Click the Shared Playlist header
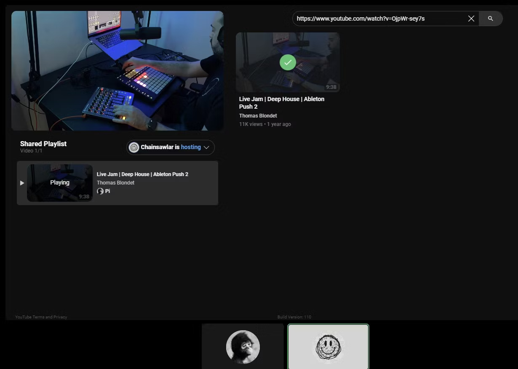Viewport: 518px width, 369px height. (x=43, y=144)
